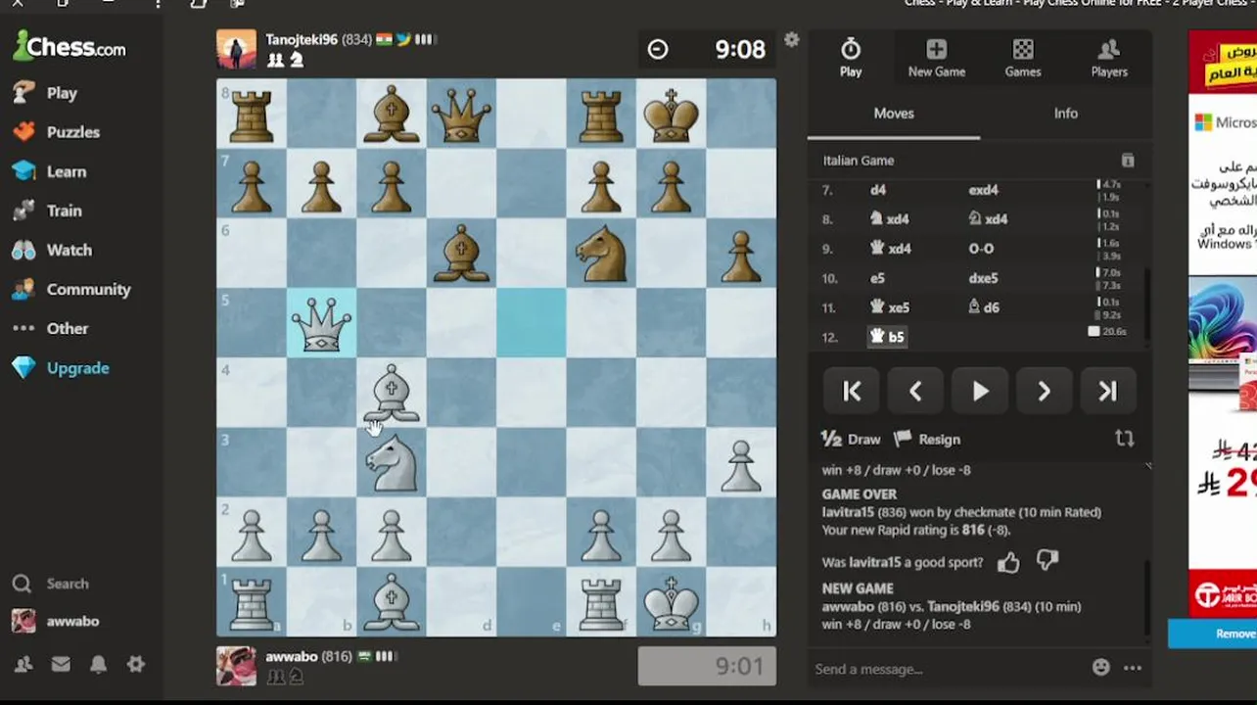
Task: Select the Info tab
Action: tap(1065, 114)
